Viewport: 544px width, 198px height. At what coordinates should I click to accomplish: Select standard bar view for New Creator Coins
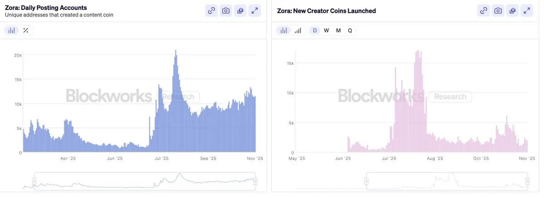click(x=284, y=30)
